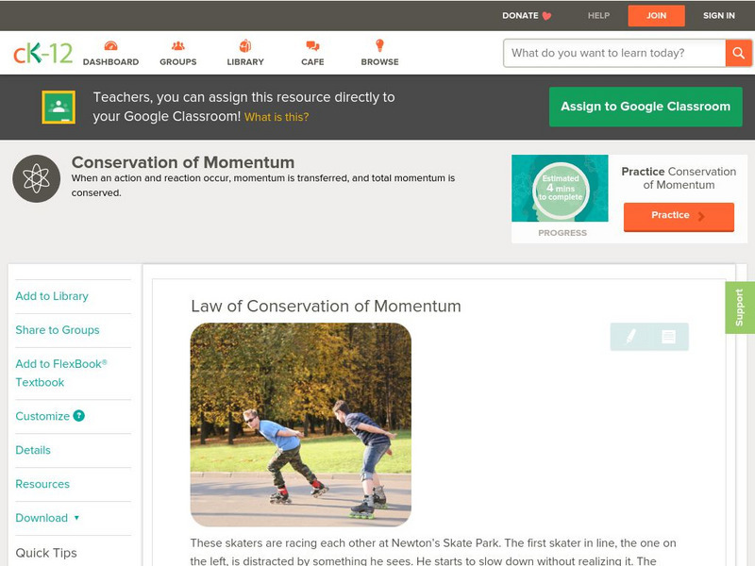
Task: Click the BROWSE menu label
Action: point(380,62)
